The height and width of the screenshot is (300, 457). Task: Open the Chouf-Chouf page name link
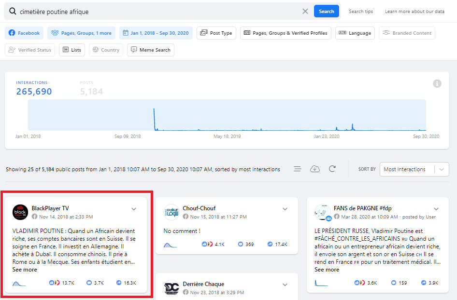(x=199, y=208)
